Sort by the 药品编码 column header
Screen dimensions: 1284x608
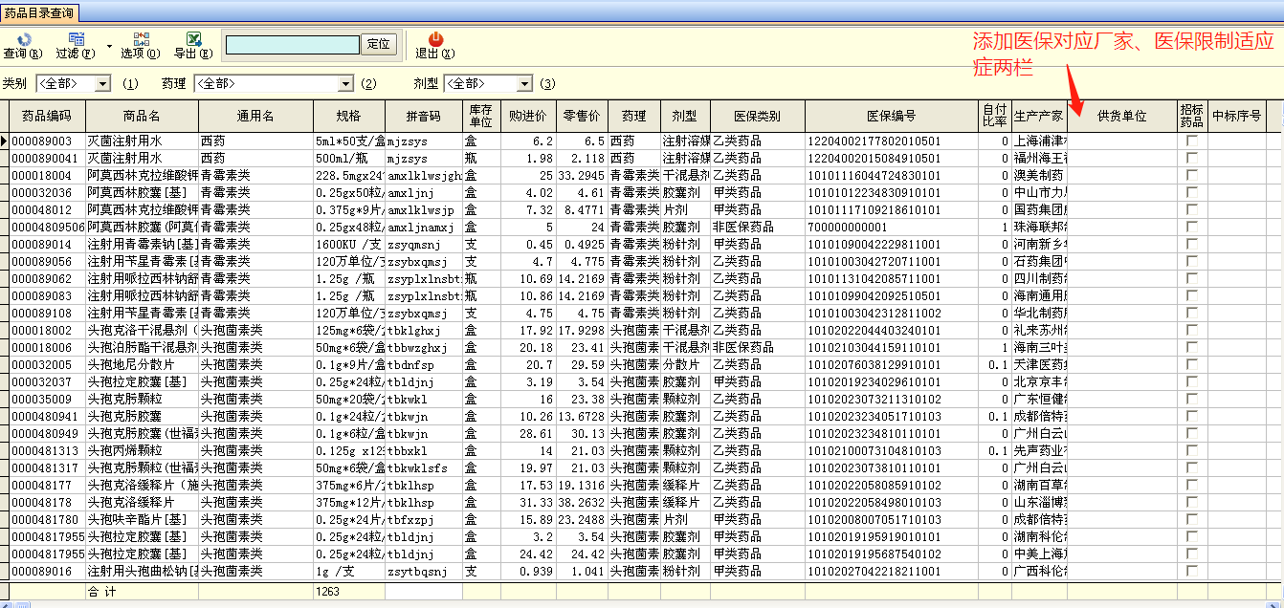[47, 116]
